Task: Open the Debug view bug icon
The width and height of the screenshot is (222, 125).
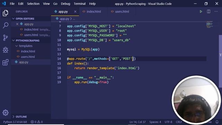Action: (x=6, y=50)
